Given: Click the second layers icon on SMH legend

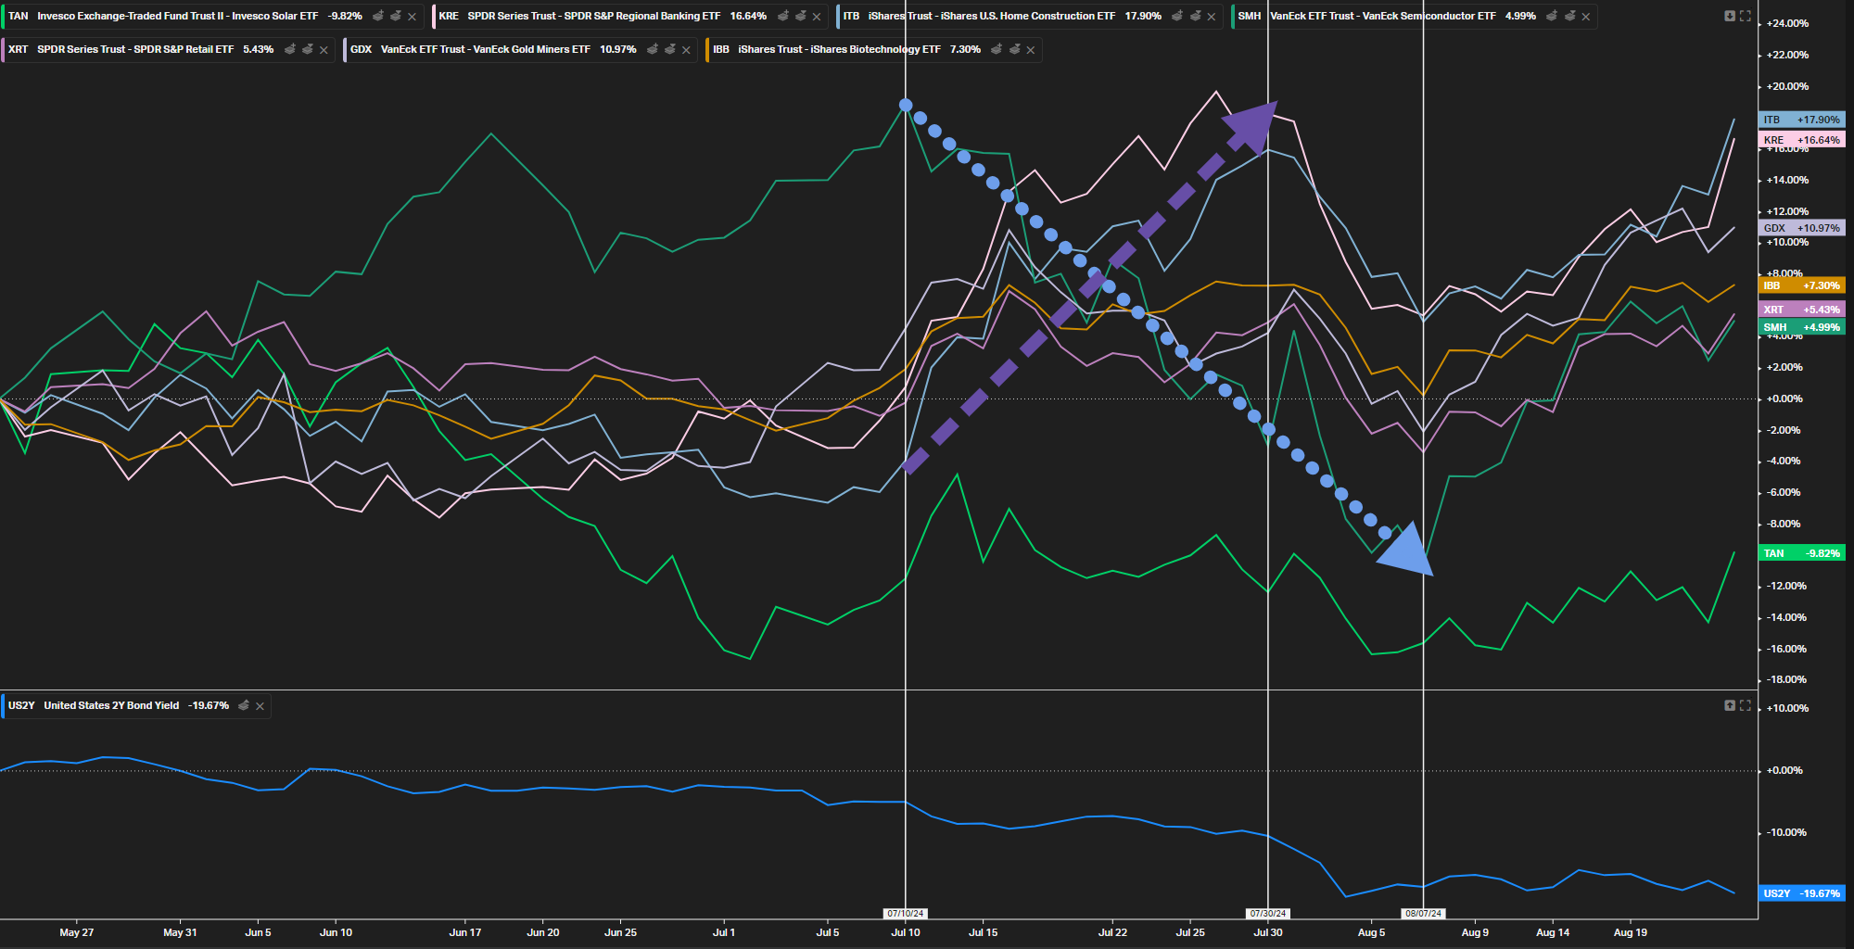Looking at the screenshot, I should pos(1570,17).
